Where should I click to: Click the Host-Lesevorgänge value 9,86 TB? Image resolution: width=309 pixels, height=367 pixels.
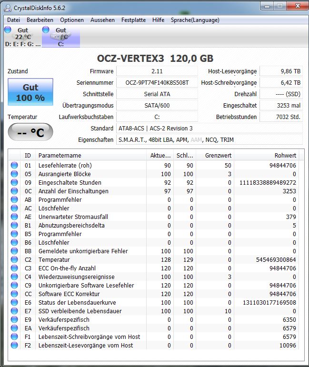pyautogui.click(x=281, y=71)
